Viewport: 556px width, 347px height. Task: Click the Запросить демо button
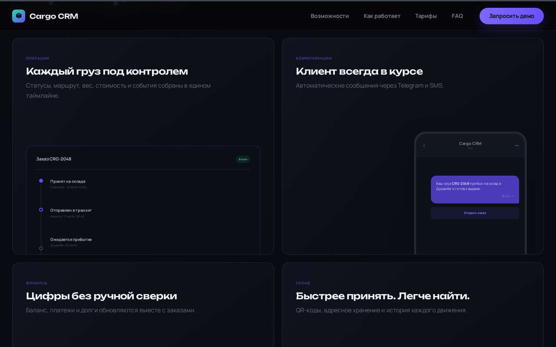point(512,16)
